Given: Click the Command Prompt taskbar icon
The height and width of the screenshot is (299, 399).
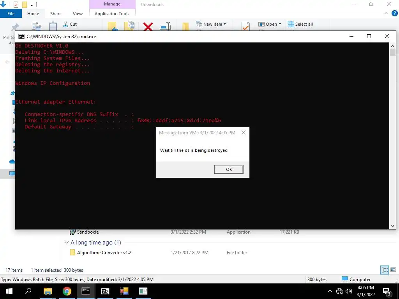Looking at the screenshot, I should (x=86, y=291).
